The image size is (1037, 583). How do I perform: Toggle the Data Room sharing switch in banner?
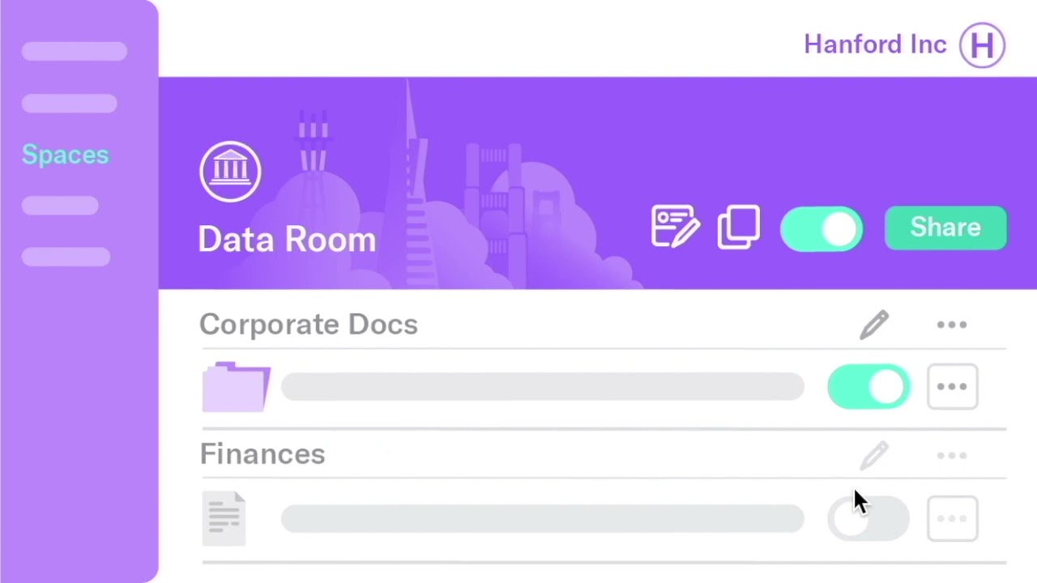[x=821, y=228]
